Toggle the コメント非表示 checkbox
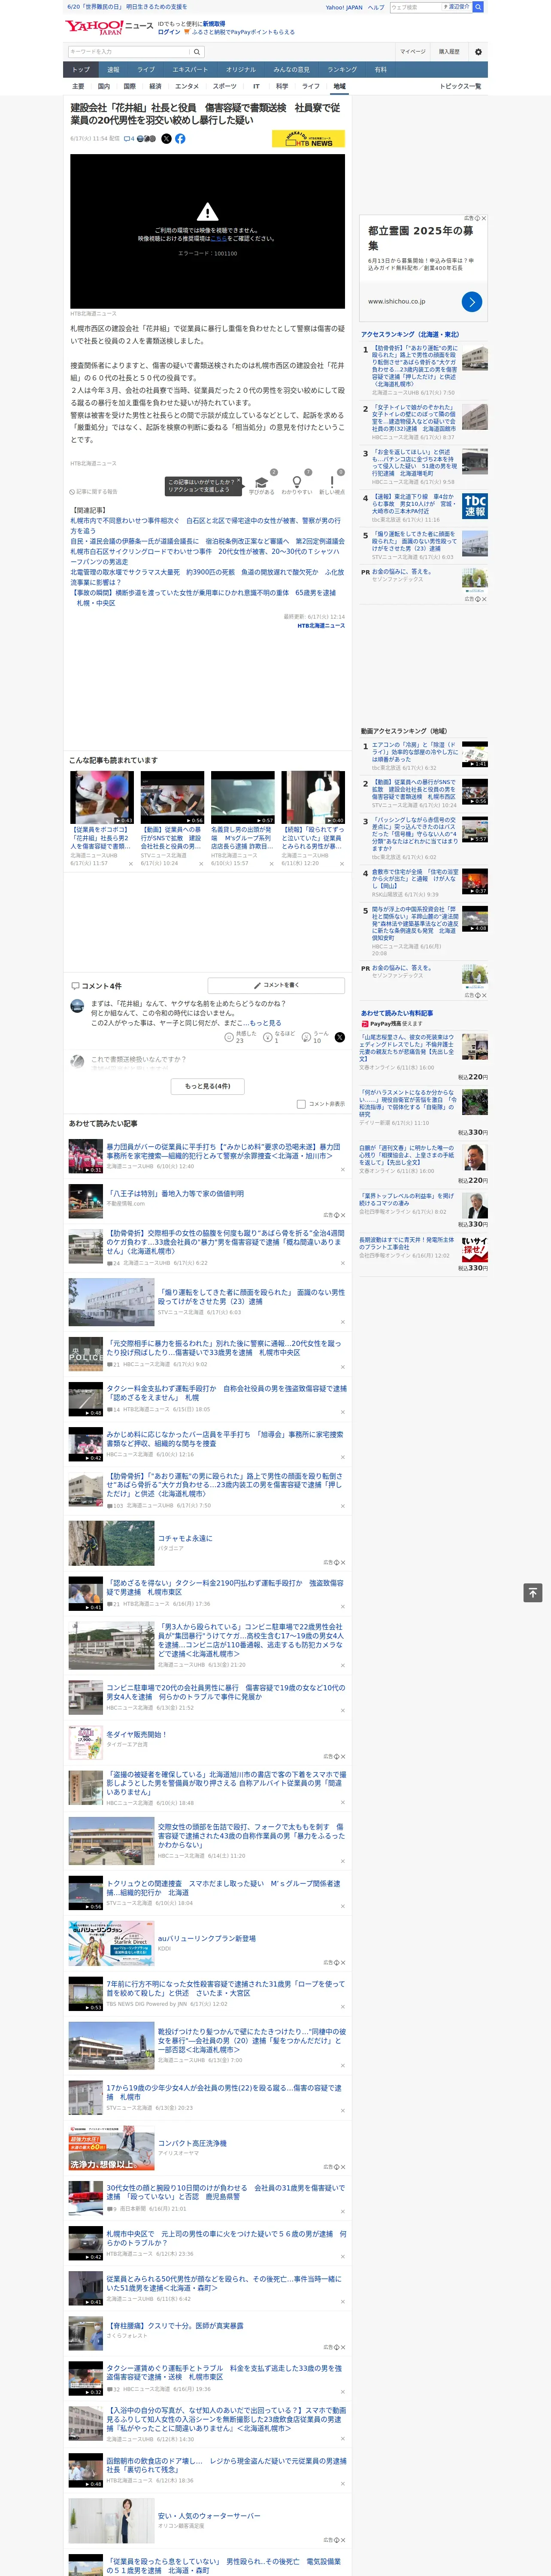 [x=301, y=1104]
